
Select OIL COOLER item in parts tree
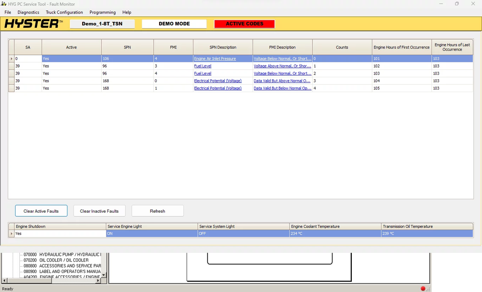pos(64,260)
